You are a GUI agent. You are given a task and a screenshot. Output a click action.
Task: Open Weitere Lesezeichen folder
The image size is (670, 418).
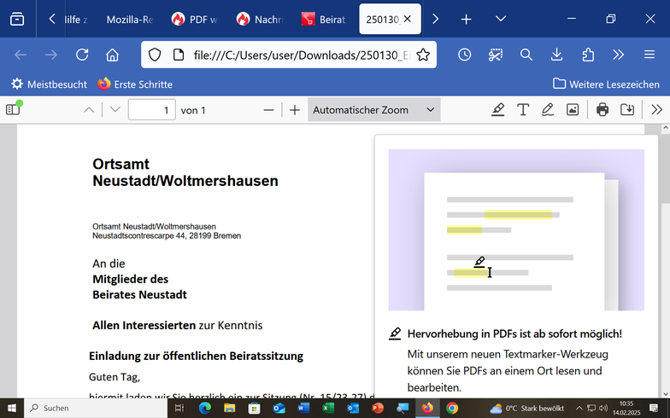(x=606, y=84)
